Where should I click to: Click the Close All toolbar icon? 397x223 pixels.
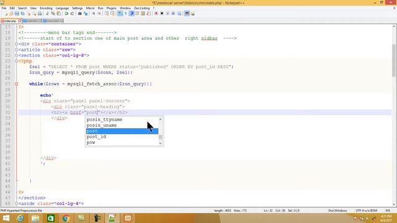click(x=34, y=14)
